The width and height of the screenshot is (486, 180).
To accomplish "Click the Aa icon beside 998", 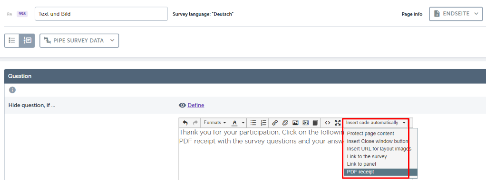I will click(10, 14).
